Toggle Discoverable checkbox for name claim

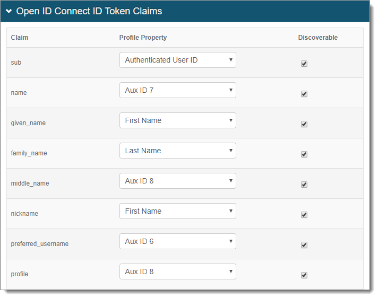pos(304,94)
